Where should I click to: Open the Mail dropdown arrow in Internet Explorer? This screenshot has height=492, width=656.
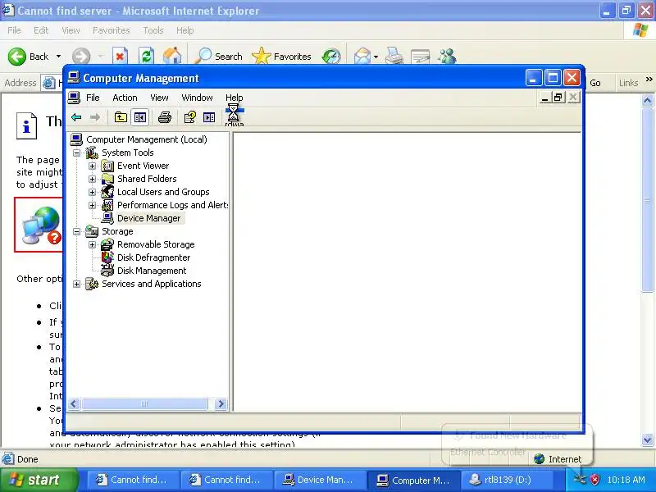pos(376,57)
